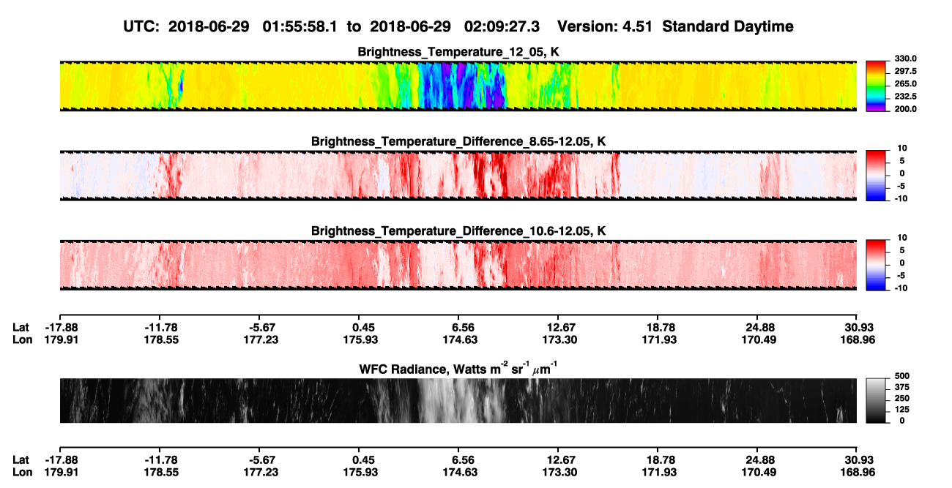Click the 10.6-12.05 temperature difference image strip

click(458, 264)
